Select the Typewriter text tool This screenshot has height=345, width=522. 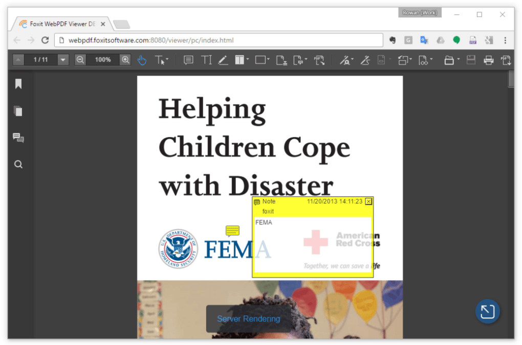pos(206,60)
